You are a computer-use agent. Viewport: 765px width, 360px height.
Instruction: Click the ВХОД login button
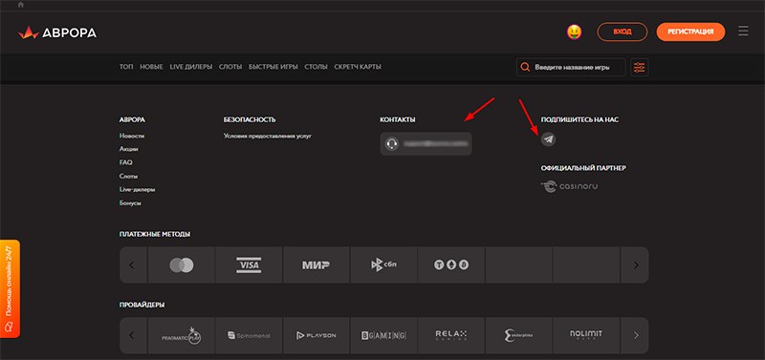pyautogui.click(x=623, y=32)
